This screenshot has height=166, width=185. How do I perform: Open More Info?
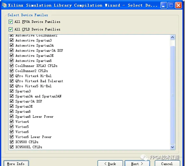pos(16,164)
